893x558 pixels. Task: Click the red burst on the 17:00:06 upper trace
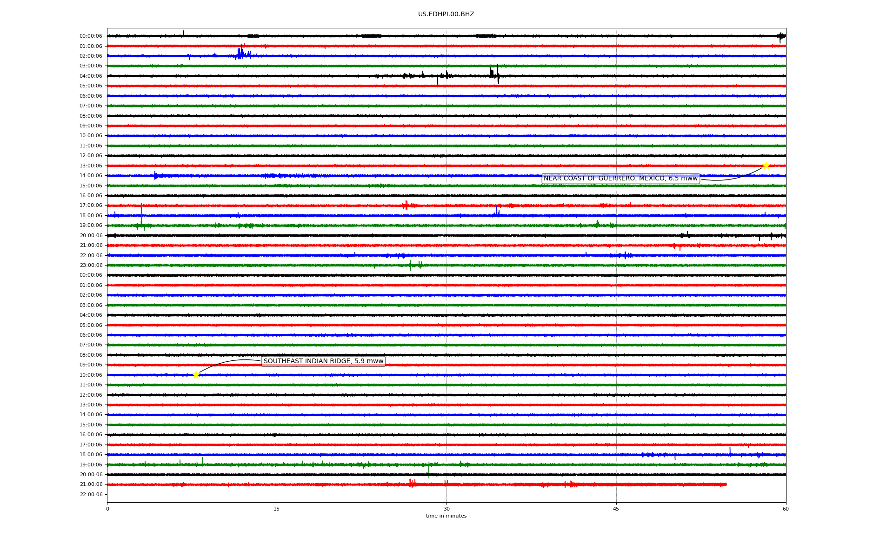point(406,205)
